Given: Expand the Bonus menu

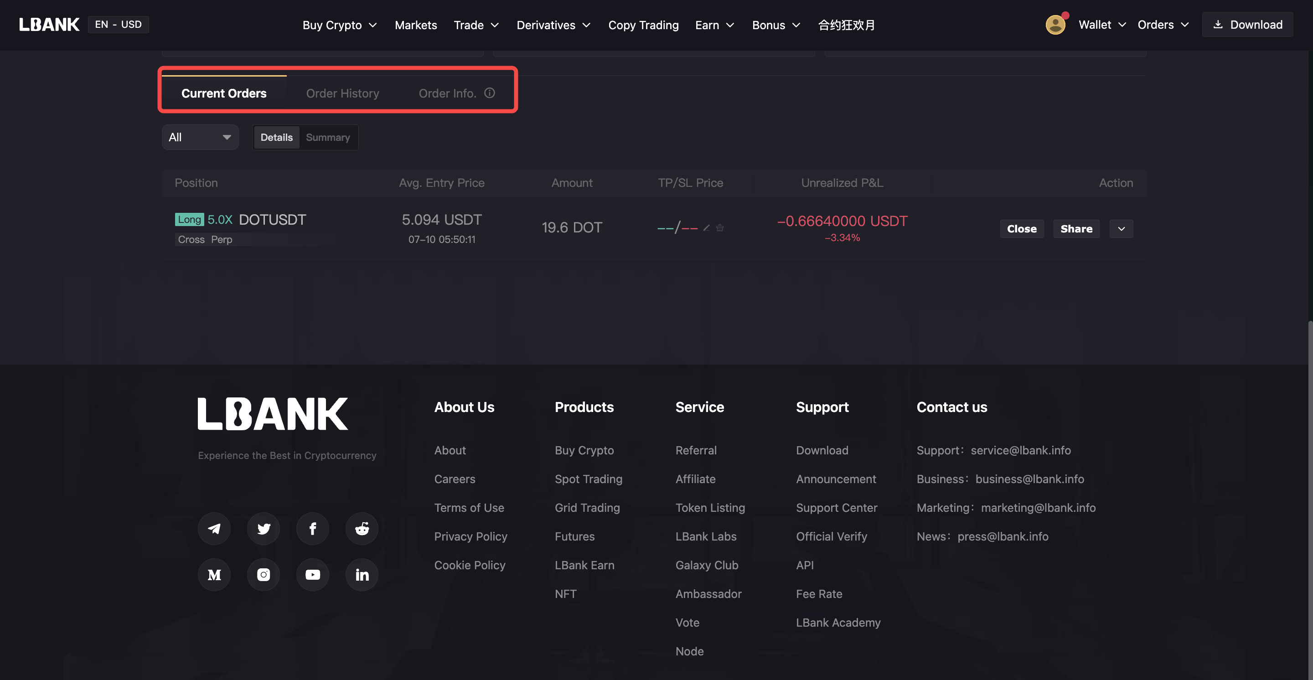Looking at the screenshot, I should pyautogui.click(x=776, y=25).
